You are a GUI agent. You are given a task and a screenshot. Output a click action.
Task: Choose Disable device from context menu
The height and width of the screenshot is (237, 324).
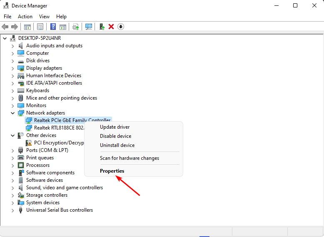click(134, 136)
